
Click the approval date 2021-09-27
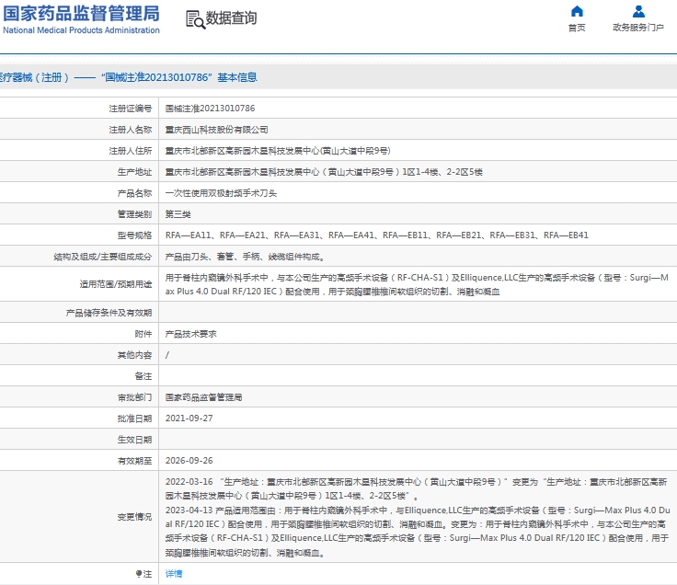point(189,419)
